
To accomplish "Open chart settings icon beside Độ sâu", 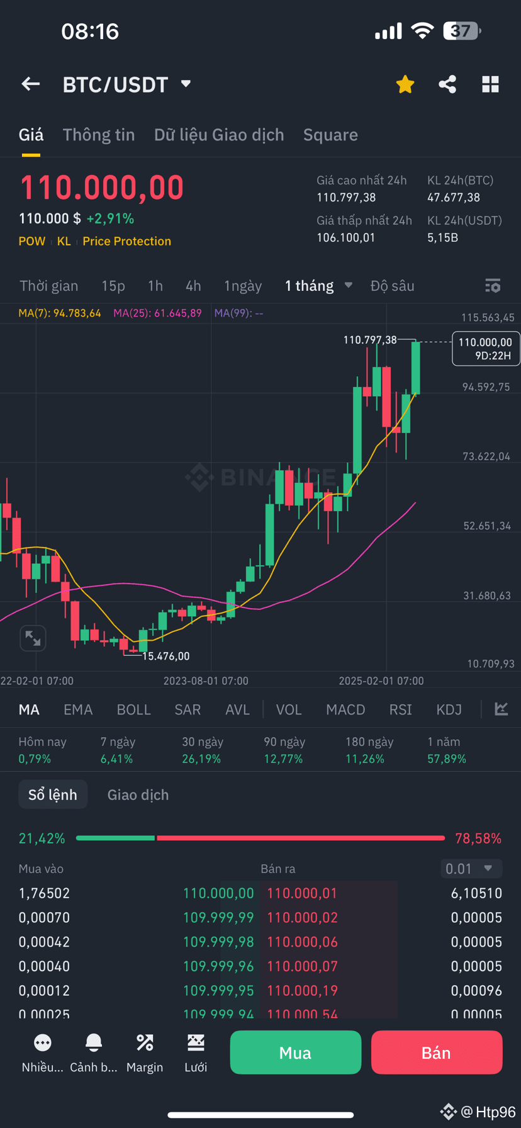I will (x=493, y=285).
